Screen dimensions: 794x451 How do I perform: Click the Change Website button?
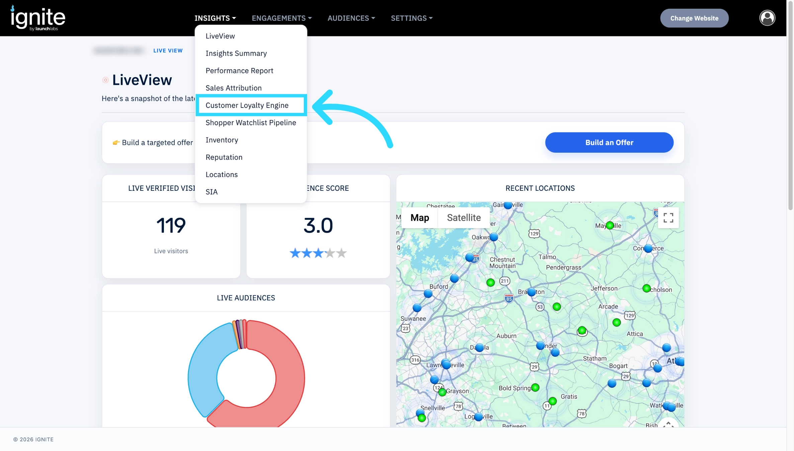[694, 18]
